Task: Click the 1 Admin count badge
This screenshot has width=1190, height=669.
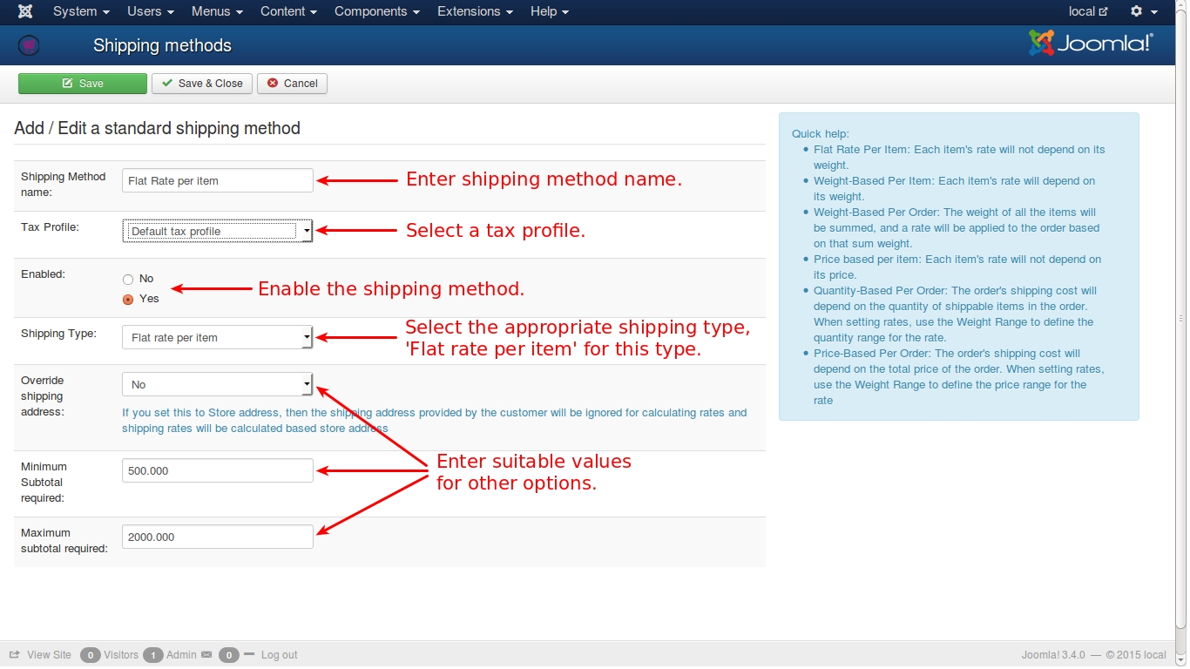Action: pos(152,655)
